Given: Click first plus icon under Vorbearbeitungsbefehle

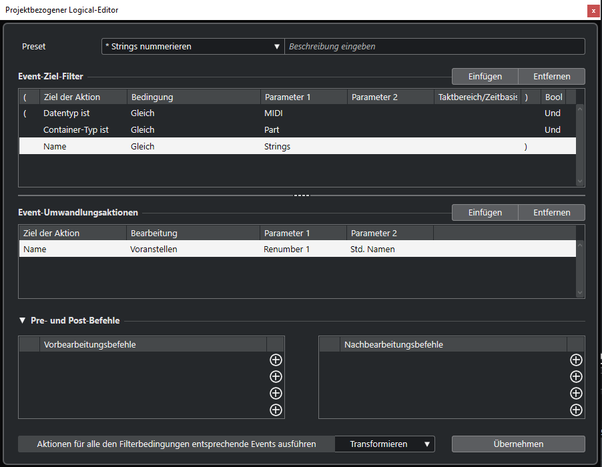Looking at the screenshot, I should [x=276, y=360].
